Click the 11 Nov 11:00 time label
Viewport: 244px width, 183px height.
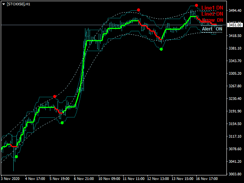[x=134, y=179]
